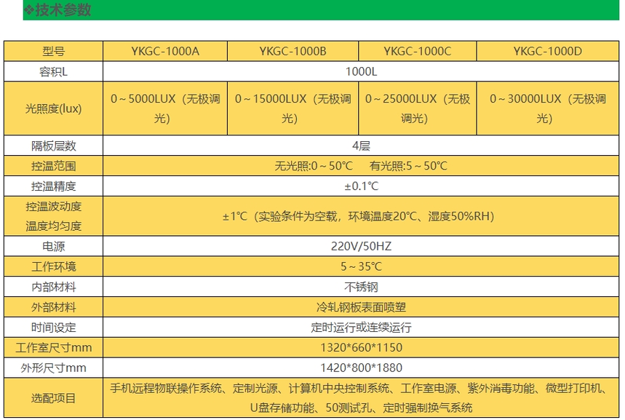The height and width of the screenshot is (420, 625).
Task: Select the 外形尺寸mm row label
Action: [53, 368]
